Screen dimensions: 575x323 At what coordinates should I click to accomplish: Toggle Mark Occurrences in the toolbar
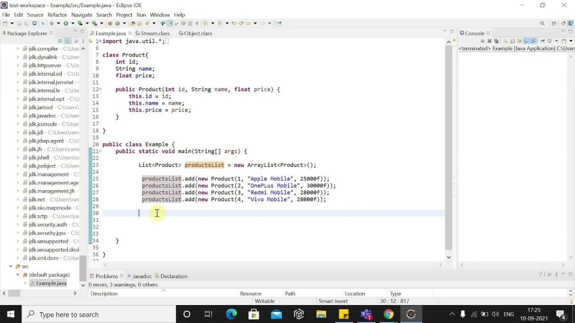click(x=170, y=23)
